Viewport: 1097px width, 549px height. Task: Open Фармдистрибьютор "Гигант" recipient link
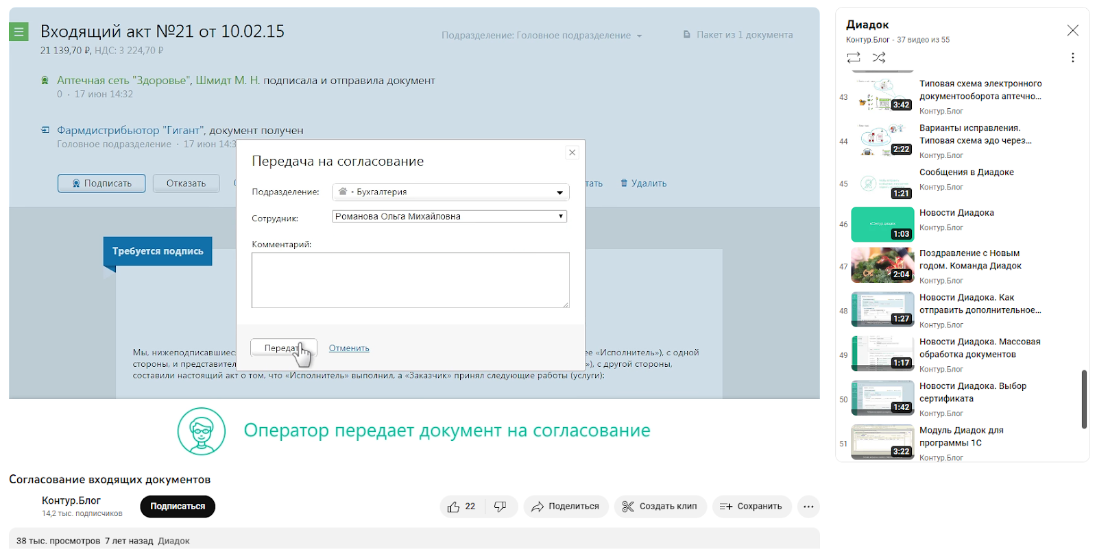tap(130, 130)
